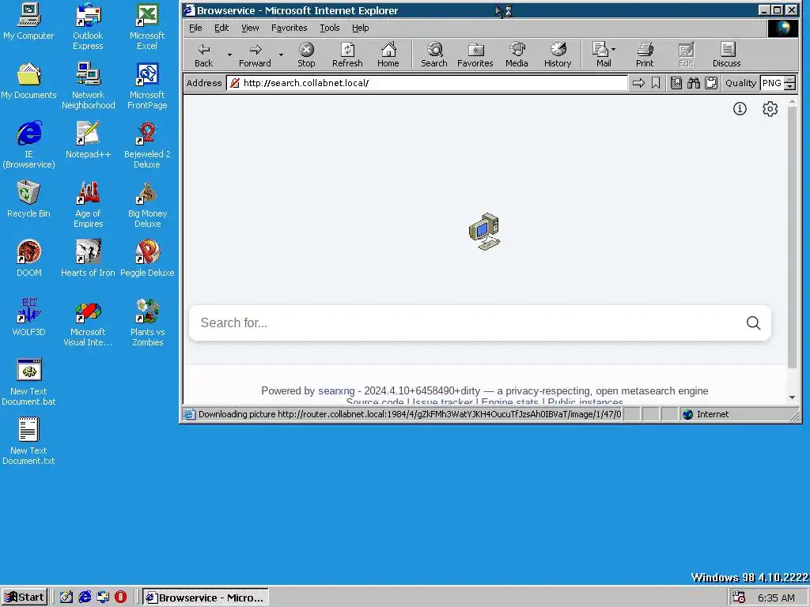Select the Network Neighborhood icon

click(x=89, y=86)
